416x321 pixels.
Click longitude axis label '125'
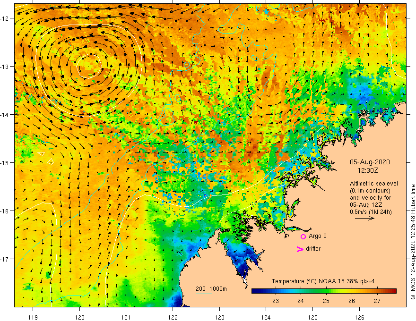pyautogui.click(x=312, y=317)
